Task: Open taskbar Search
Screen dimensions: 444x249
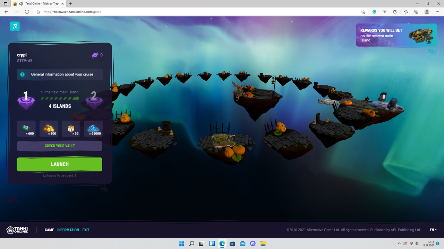Action: [191, 243]
